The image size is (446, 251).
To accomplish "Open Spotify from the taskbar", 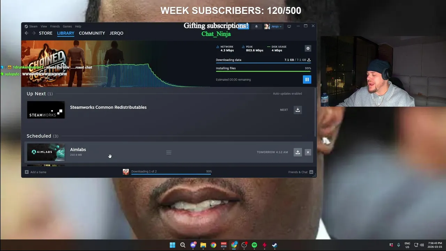I will point(254,245).
